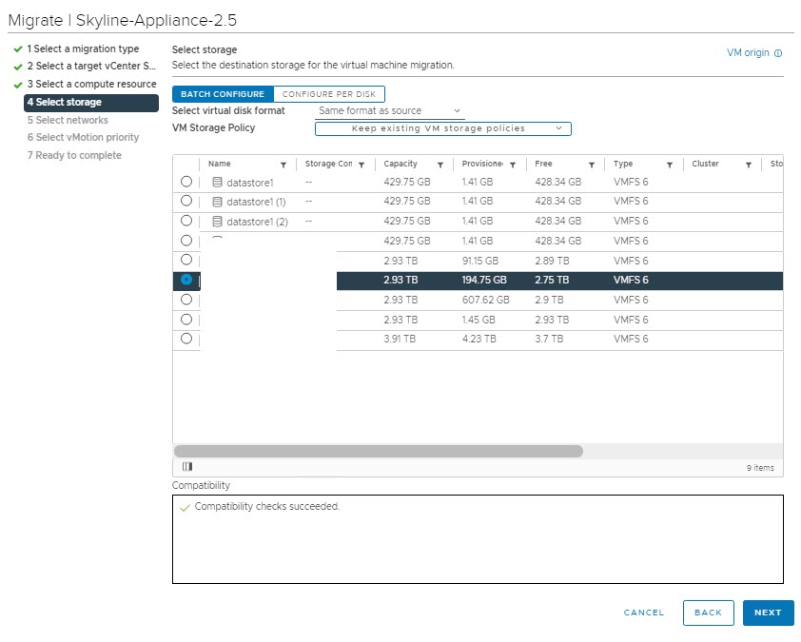
Task: Click the horizontal scrollbar of the datastore table
Action: click(379, 452)
